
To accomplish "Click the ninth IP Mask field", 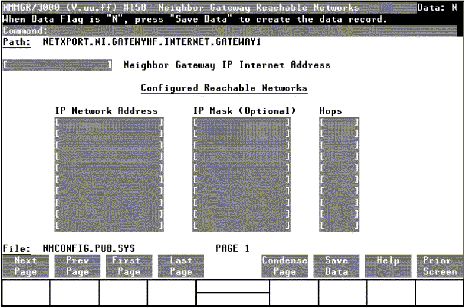I will 241,214.
